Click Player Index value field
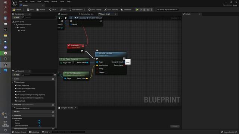This screenshot has width=239, height=134. 73,63
